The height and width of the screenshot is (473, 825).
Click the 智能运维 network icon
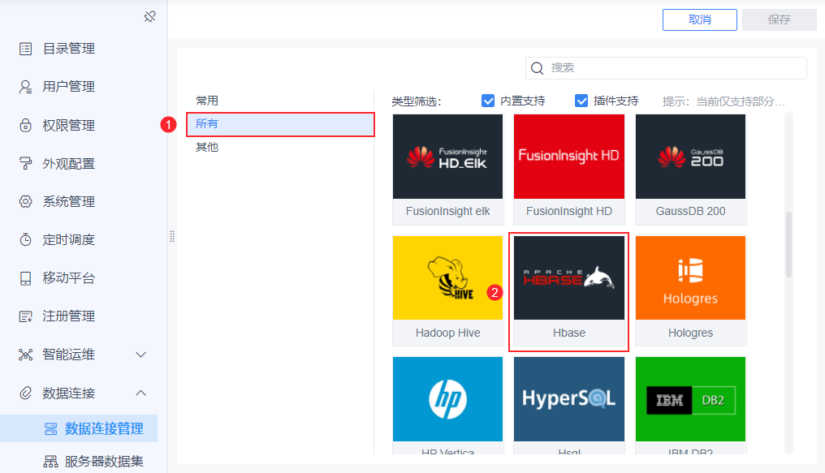coord(25,355)
